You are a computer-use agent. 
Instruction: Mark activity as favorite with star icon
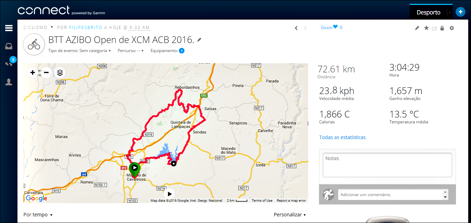(426, 28)
